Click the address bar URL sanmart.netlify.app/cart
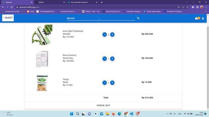Screen dimensions: 209x117 click(29, 7)
